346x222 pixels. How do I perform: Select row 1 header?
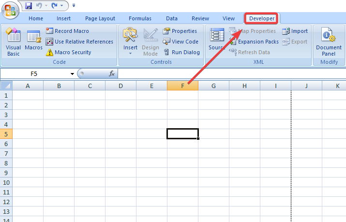[6, 95]
